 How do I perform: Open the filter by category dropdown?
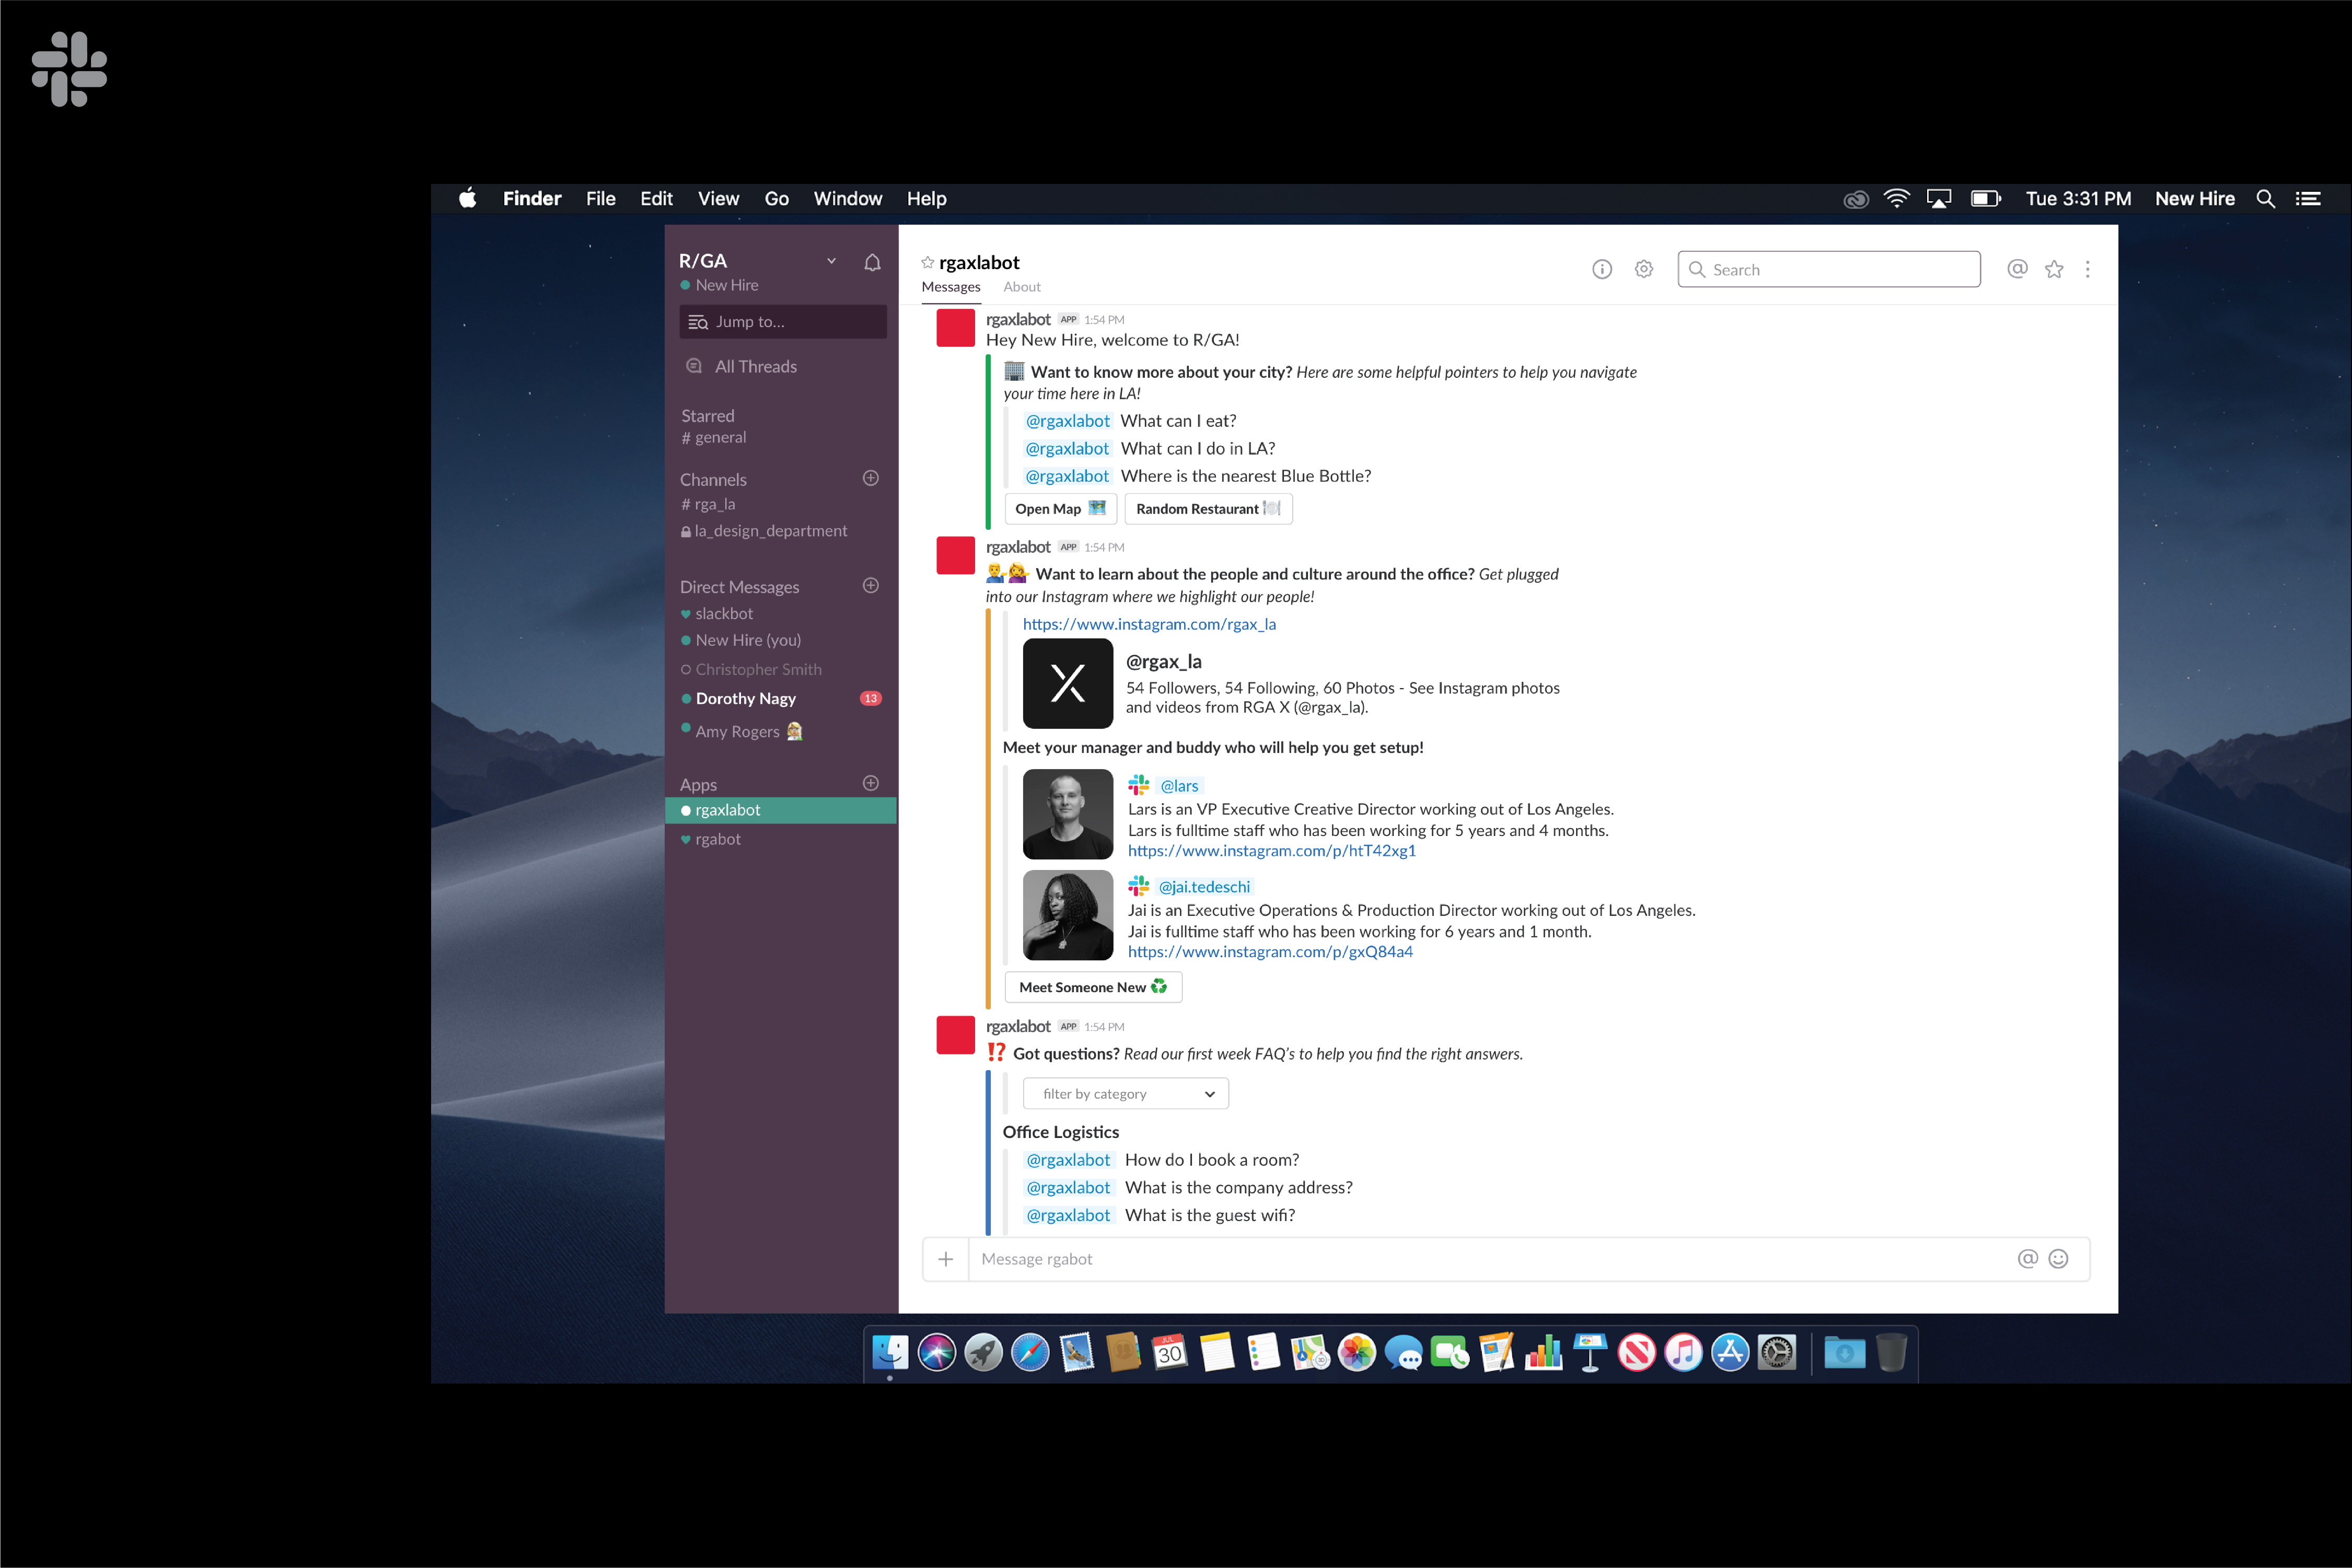click(1126, 1094)
